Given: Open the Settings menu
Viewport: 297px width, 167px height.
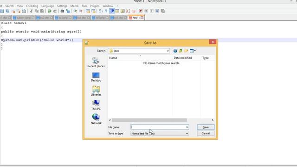Looking at the screenshot, I should click(62, 6).
